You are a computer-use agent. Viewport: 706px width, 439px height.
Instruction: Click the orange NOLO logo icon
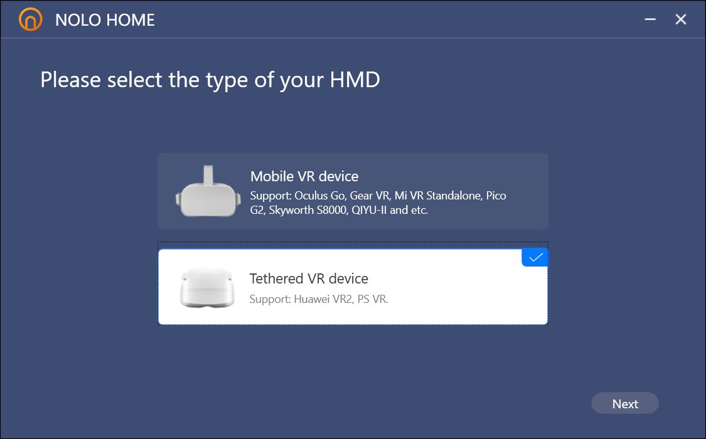point(31,19)
